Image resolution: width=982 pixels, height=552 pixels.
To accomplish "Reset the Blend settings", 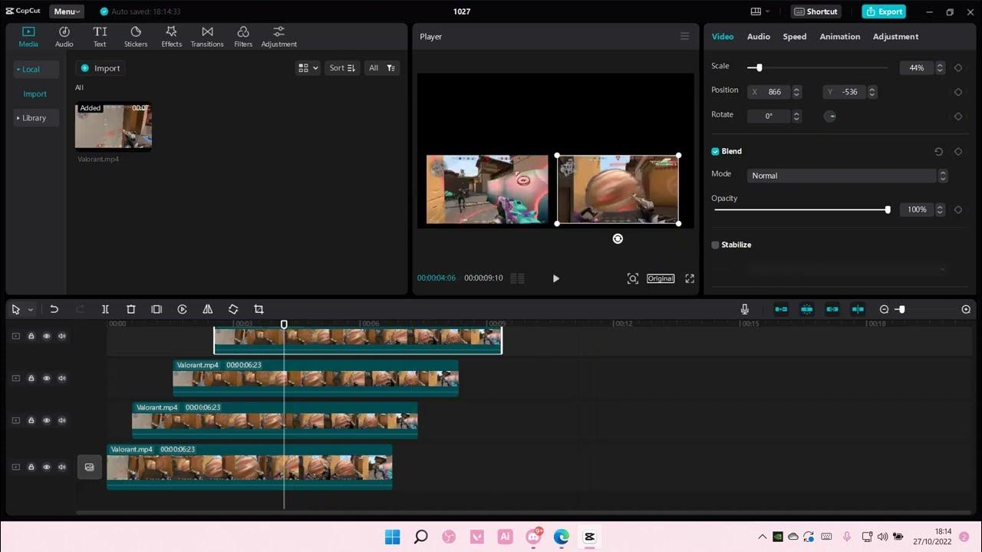I will click(x=938, y=152).
